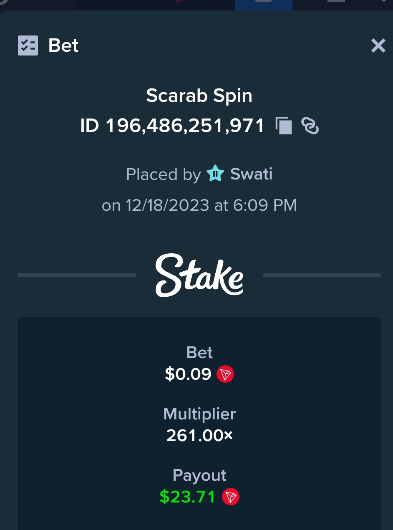The height and width of the screenshot is (530, 393).
Task: Click the star VIP badge beside Swati
Action: coord(215,173)
